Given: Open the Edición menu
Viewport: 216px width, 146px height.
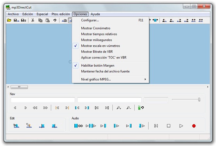Looking at the screenshot, I should (28, 14).
